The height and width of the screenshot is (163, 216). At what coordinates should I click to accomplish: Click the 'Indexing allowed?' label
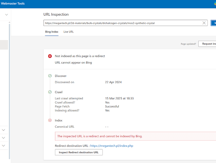[x=67, y=111]
